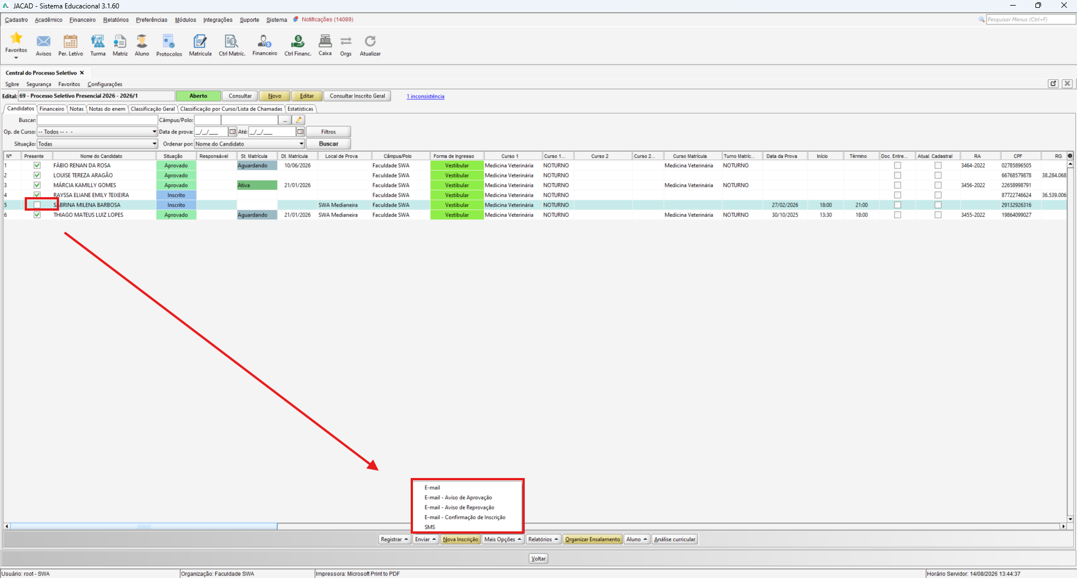
Task: Expand the Relatórios bottom menu button
Action: (x=543, y=539)
